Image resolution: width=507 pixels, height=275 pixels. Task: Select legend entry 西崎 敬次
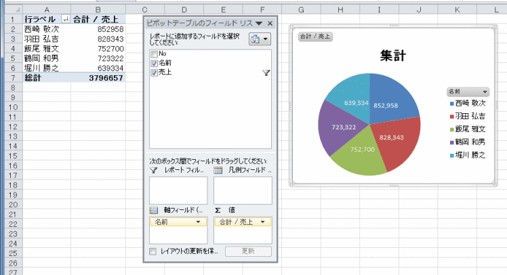tap(468, 104)
